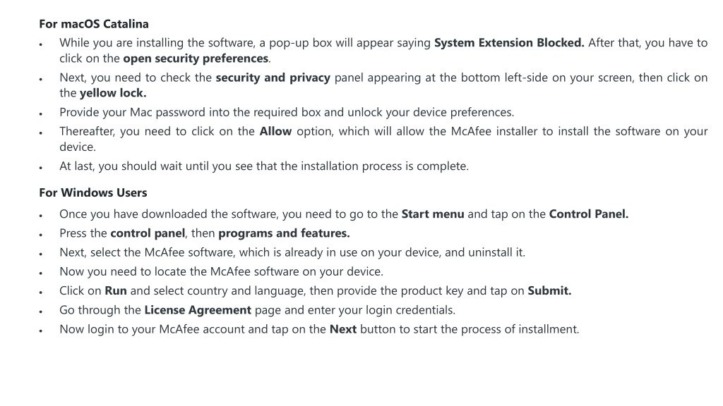Viewport: 723px width, 406px height.
Task: Click the bold 'yellow lock.' text
Action: click(x=113, y=93)
